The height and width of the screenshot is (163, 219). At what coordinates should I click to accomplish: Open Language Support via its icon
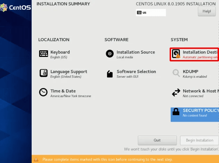click(x=43, y=73)
